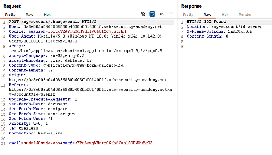Select the session cookie value

click(87, 31)
